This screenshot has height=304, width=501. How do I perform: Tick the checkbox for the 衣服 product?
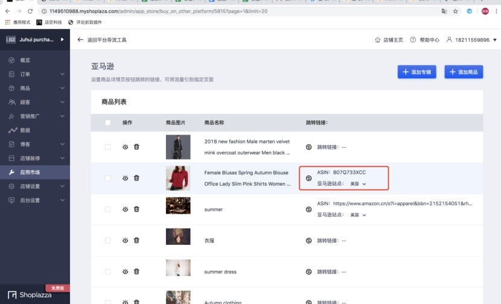pos(107,241)
